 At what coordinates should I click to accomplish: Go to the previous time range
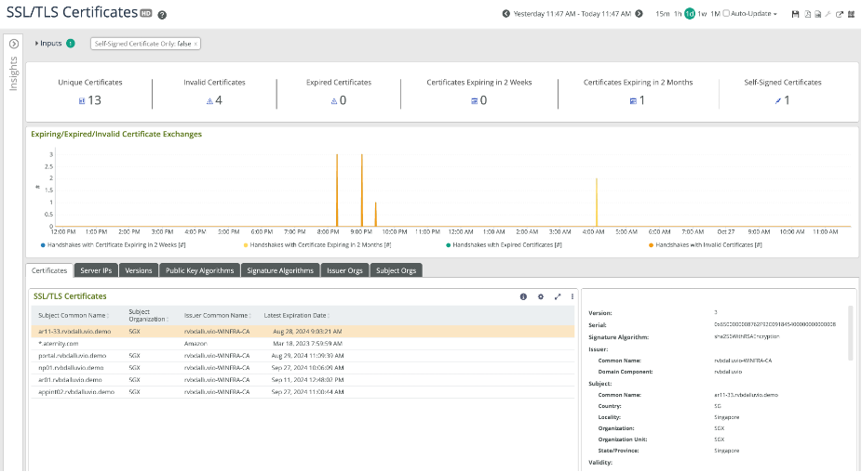click(x=505, y=14)
